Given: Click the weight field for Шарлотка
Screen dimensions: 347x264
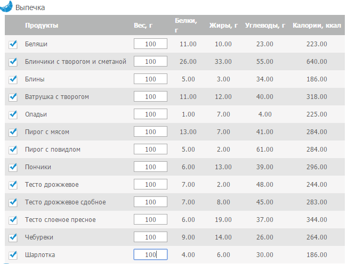Looking at the screenshot, I should click(150, 254).
